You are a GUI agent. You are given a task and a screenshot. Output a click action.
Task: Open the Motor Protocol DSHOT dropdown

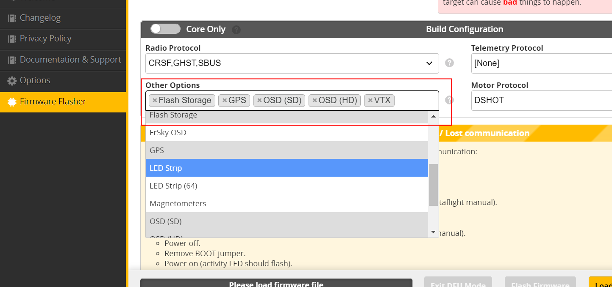tap(541, 101)
